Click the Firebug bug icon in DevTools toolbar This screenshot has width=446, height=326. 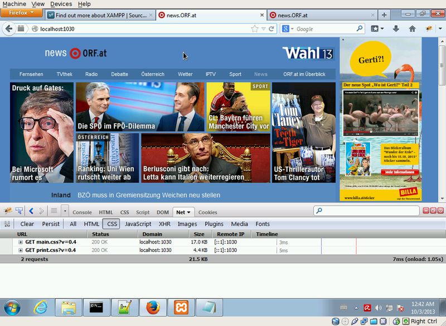(8, 211)
